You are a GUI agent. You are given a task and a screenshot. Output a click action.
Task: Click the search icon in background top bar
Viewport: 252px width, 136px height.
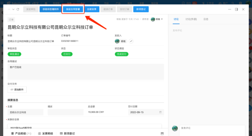[233, 3]
